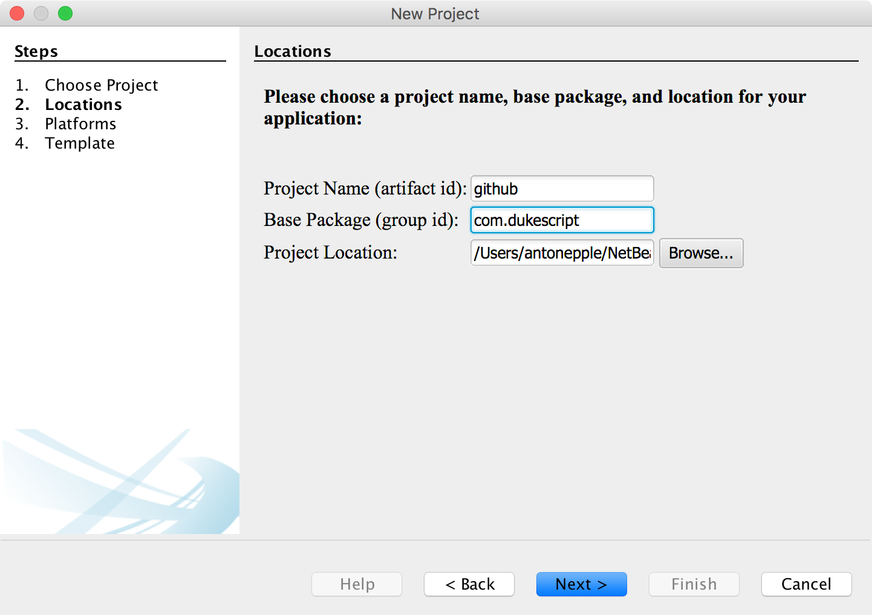Click the Project Name (artifact id) label

coord(365,188)
